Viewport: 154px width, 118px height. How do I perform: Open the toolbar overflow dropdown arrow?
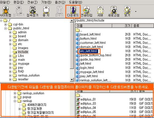coord(136,12)
